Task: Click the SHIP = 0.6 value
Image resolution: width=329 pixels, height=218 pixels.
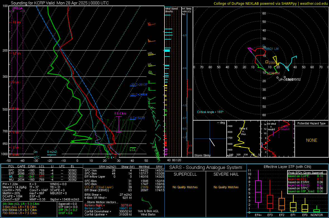Action: click(65, 213)
